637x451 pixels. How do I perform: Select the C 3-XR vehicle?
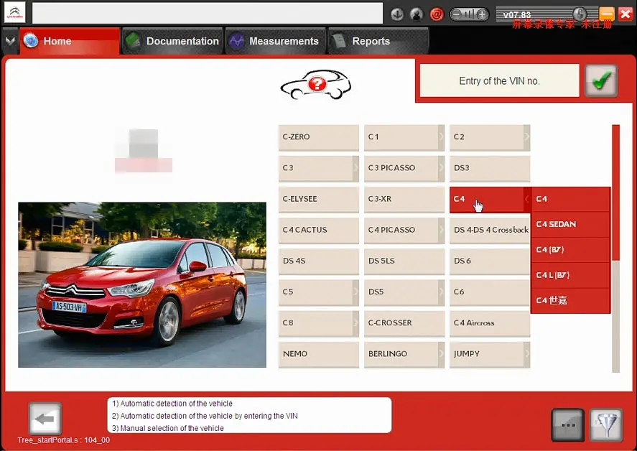(404, 199)
